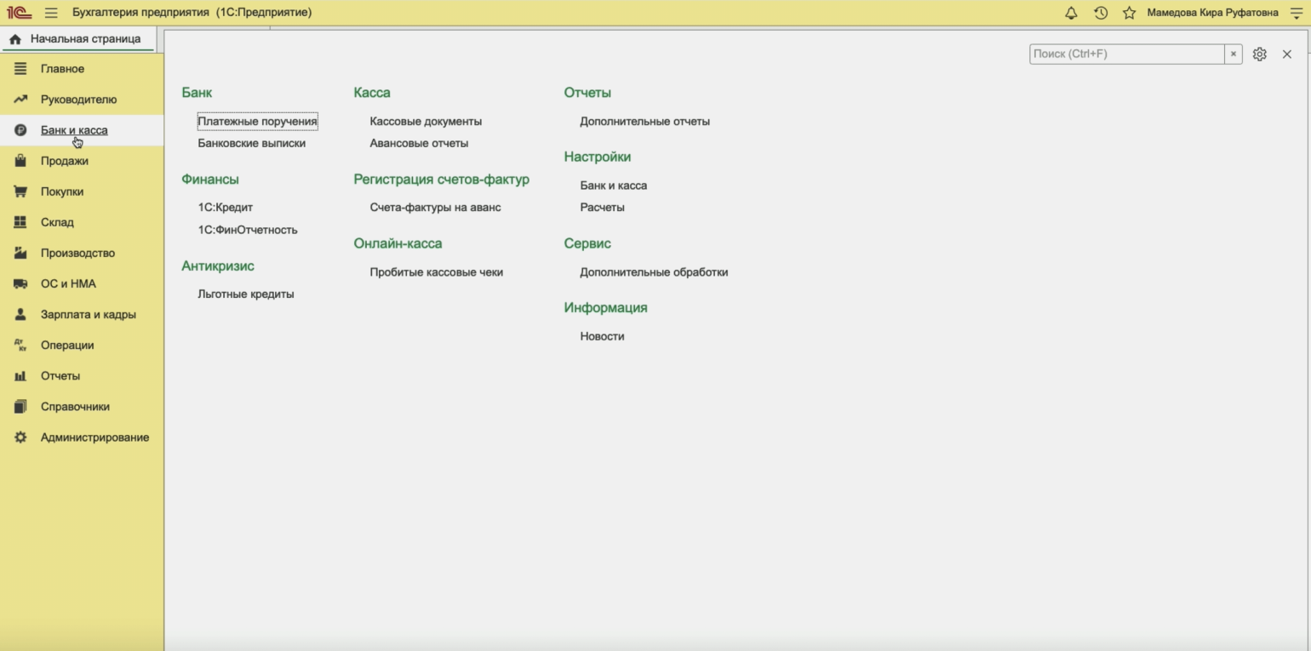Viewport: 1311px width, 651px height.
Task: Click the Онлайн-касса group heading
Action: (x=398, y=243)
